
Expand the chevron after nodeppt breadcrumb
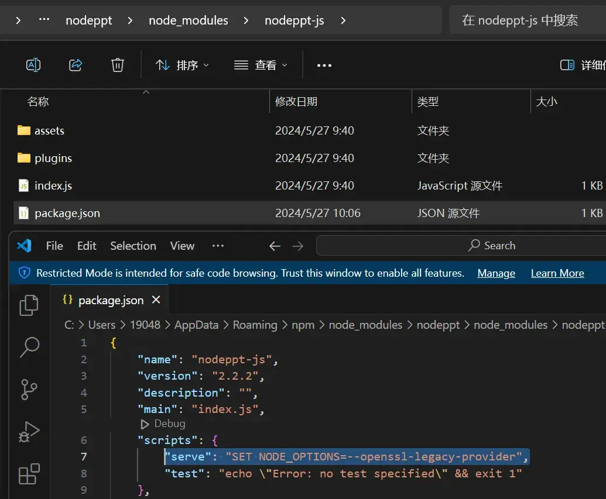pos(130,20)
